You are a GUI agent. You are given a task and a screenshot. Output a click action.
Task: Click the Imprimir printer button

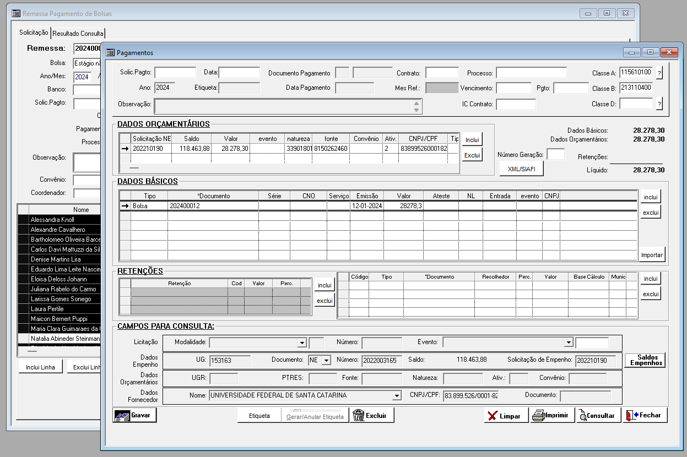pos(552,415)
